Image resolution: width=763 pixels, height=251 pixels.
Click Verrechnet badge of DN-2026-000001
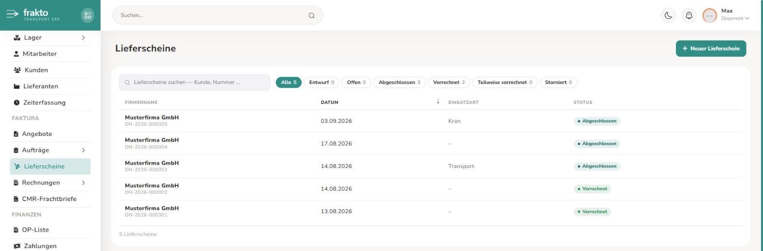pos(592,212)
